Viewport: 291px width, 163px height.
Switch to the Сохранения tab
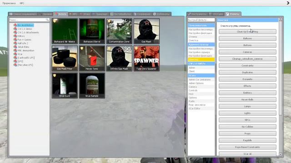pyautogui.click(x=142, y=14)
